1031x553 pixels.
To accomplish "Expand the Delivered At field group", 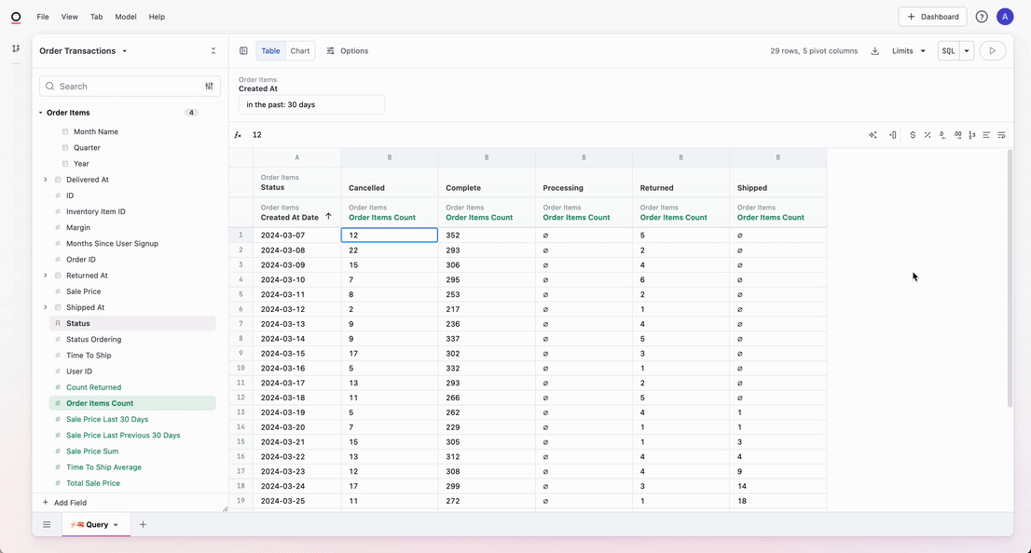I will (x=45, y=180).
